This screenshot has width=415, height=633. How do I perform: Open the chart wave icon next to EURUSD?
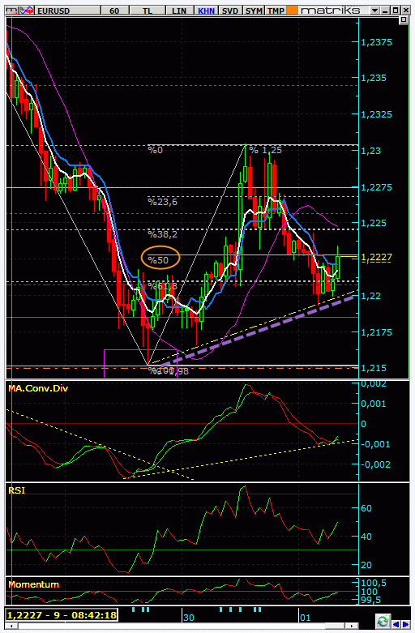[28, 11]
